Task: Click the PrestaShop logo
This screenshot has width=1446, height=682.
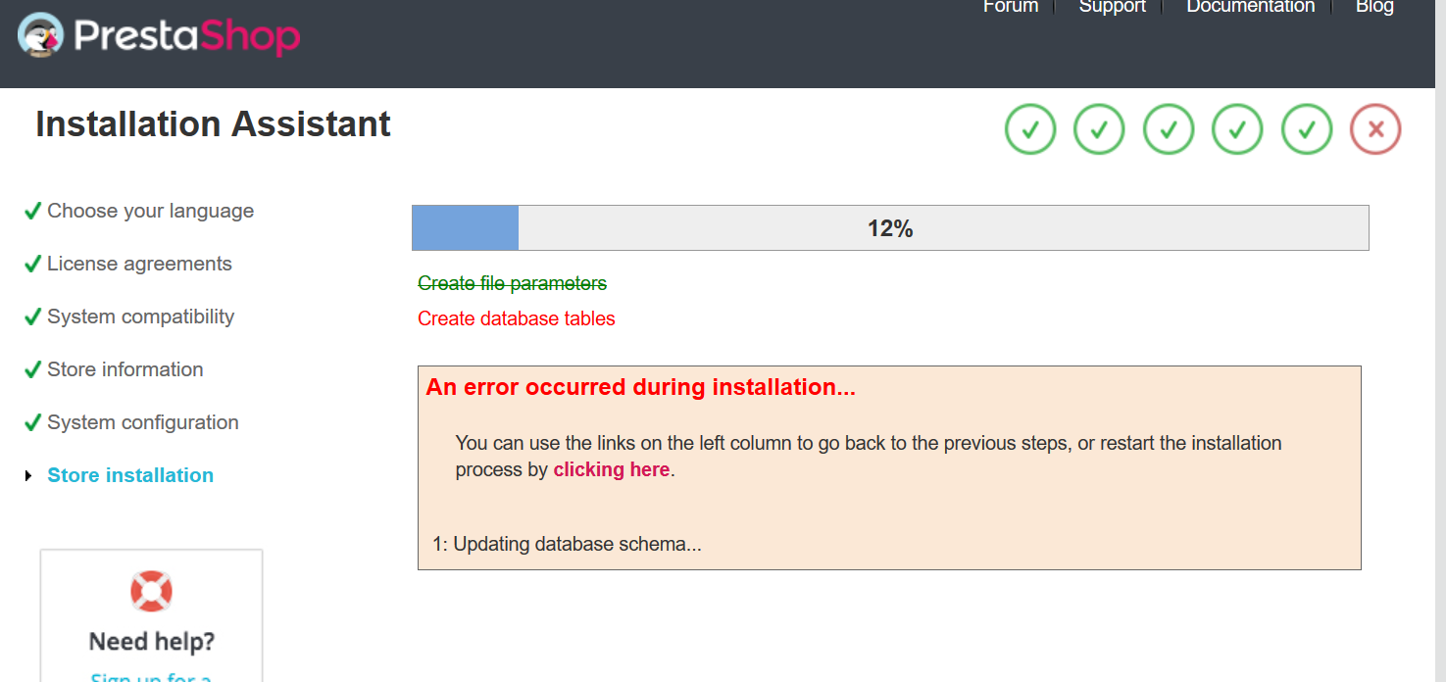Action: [159, 36]
